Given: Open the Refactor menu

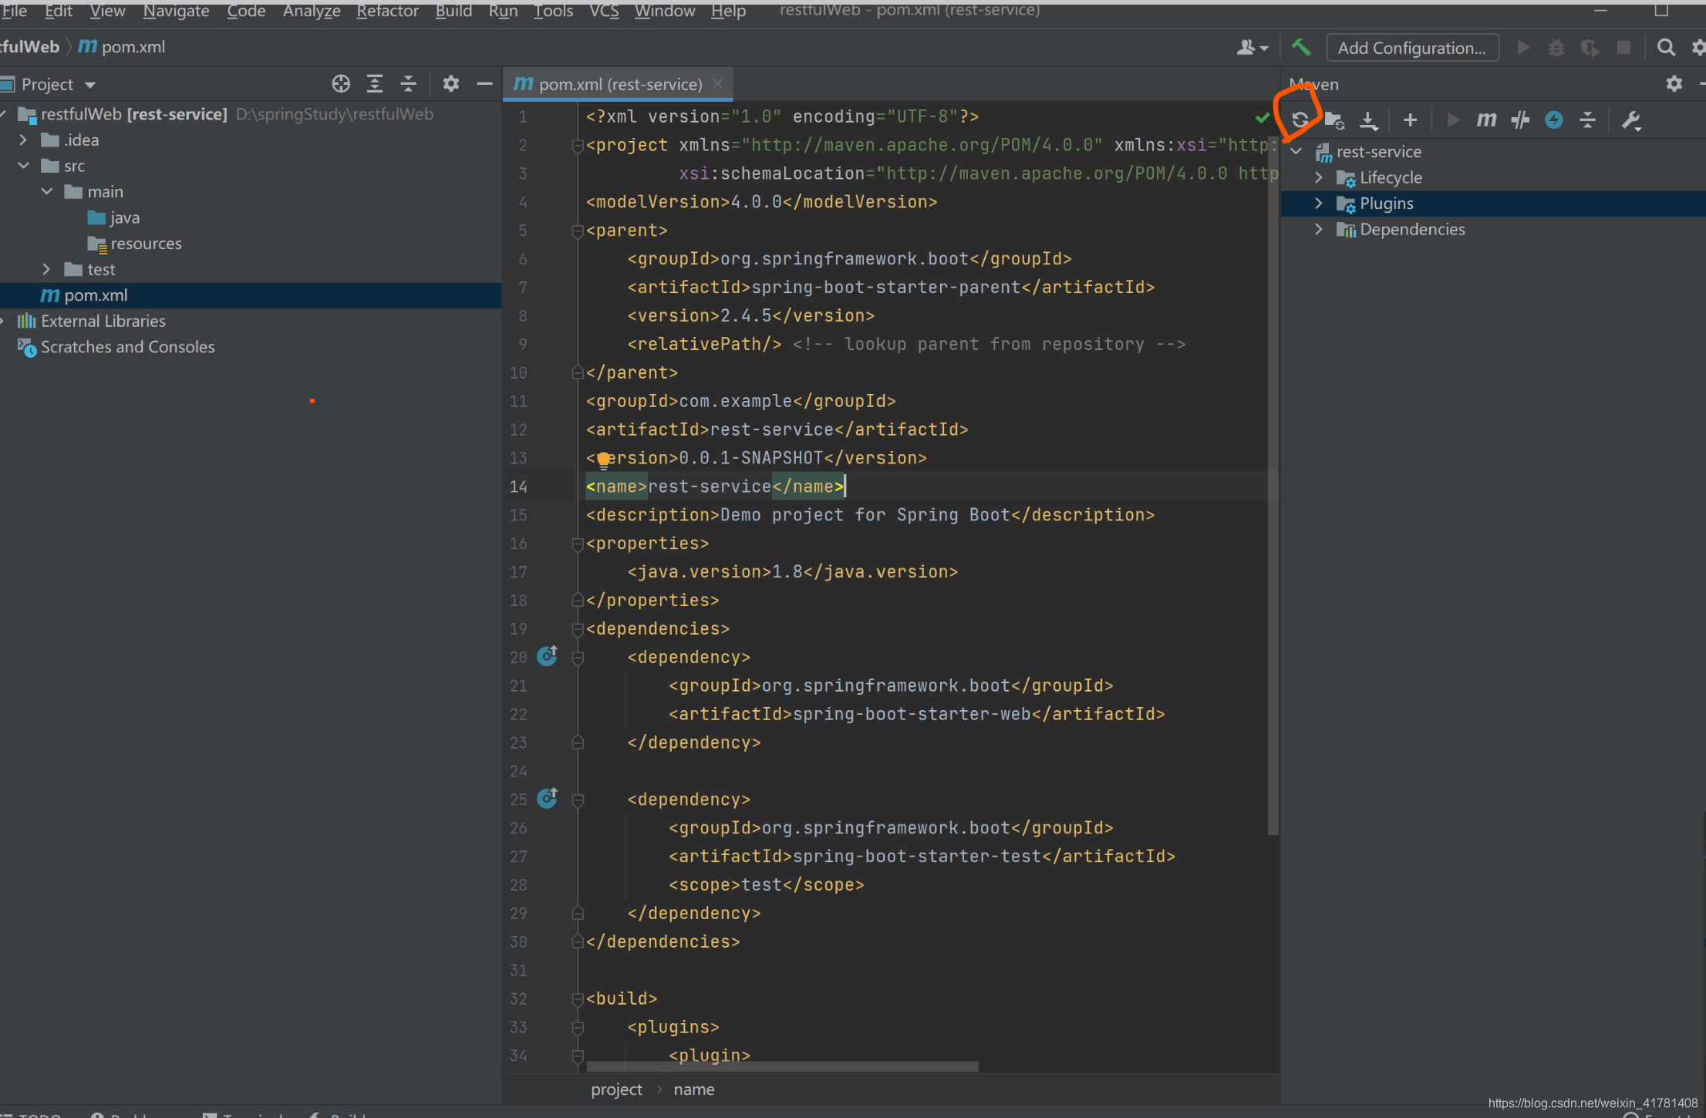Looking at the screenshot, I should [387, 11].
